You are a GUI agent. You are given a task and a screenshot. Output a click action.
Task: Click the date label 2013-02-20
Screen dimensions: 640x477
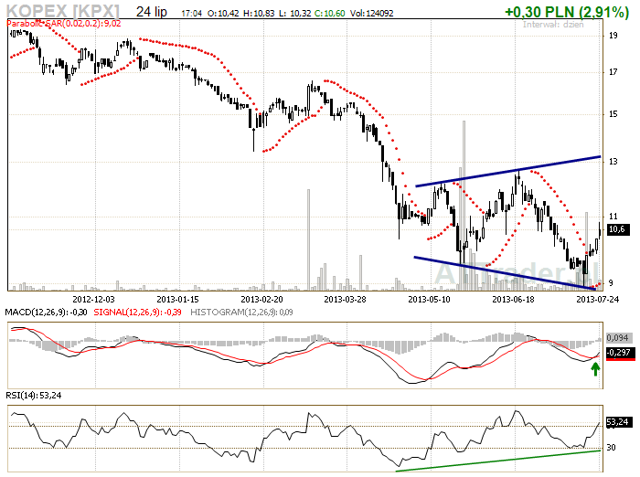pos(261,299)
